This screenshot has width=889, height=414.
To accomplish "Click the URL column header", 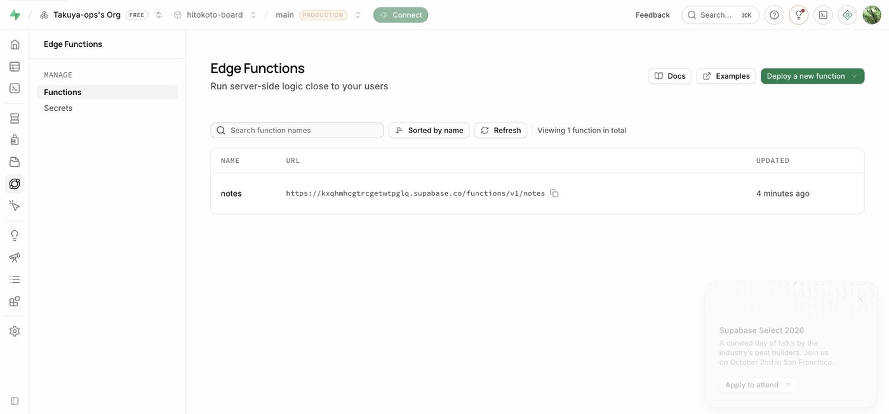I will [x=293, y=161].
